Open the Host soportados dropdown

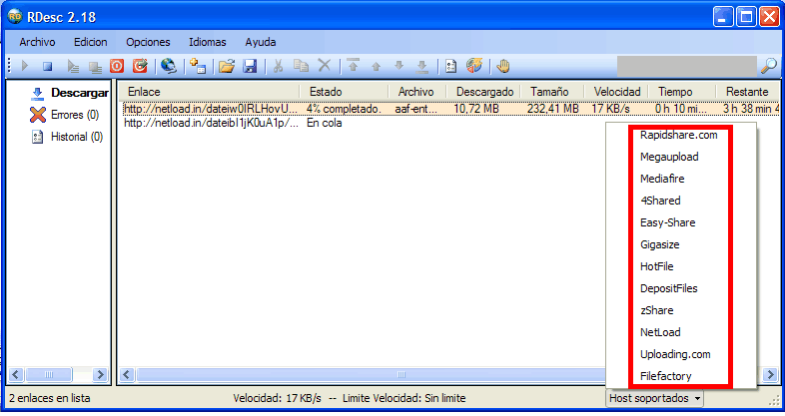(655, 398)
